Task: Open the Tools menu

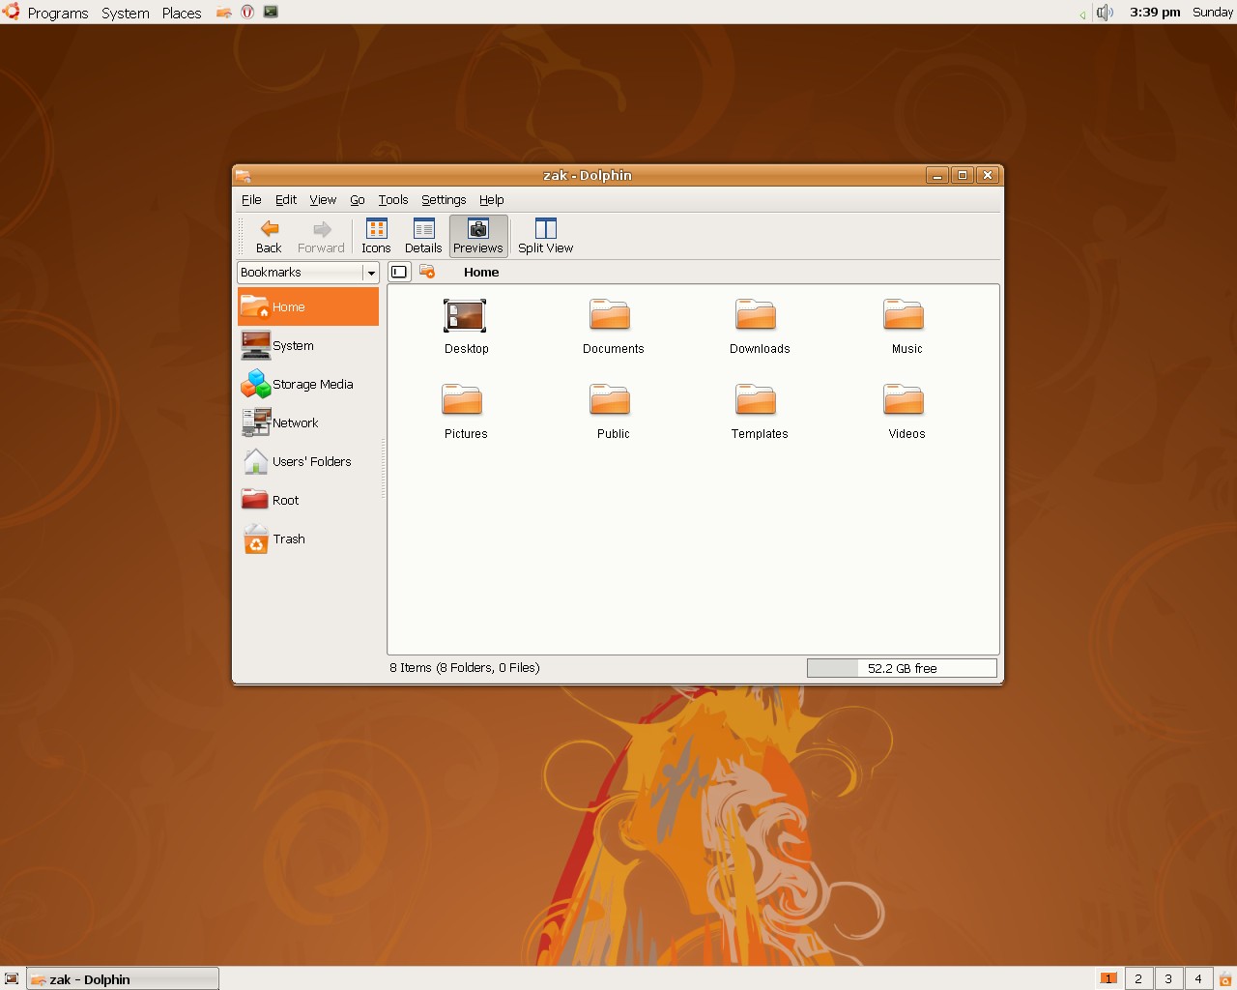Action: point(393,200)
